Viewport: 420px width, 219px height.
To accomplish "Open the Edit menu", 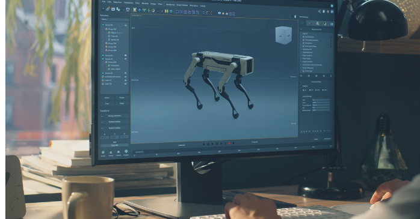I will [110, 2].
